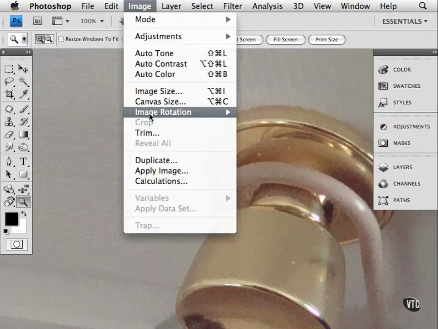The image size is (438, 329).
Task: Open Canvas Size dialog
Action: click(x=180, y=101)
